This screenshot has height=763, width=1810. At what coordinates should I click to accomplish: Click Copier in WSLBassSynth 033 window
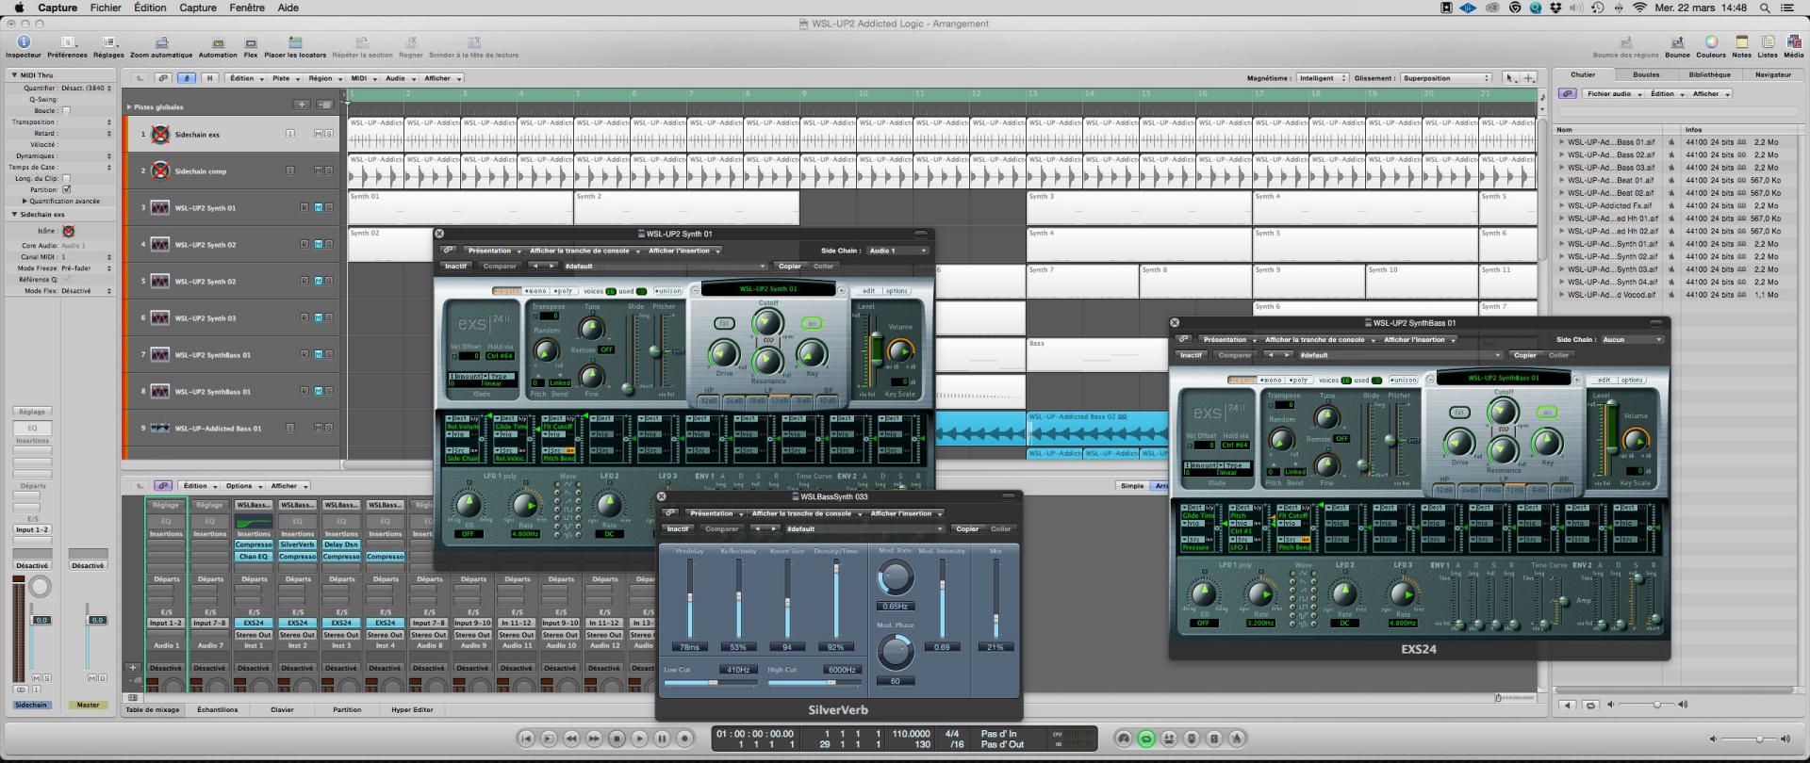[967, 528]
